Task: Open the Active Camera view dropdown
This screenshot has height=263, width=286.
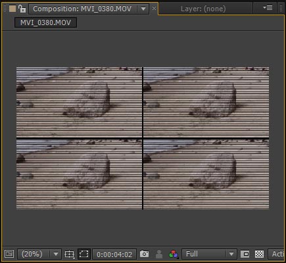Action: coord(277,254)
